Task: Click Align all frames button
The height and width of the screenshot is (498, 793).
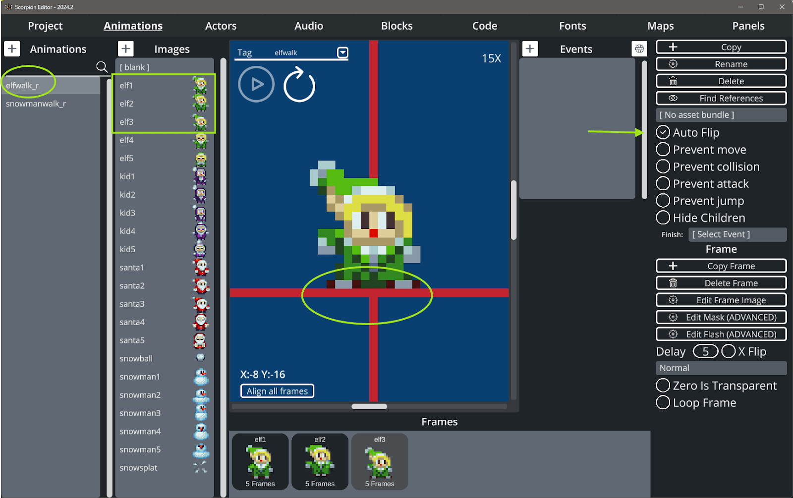Action: point(277,391)
